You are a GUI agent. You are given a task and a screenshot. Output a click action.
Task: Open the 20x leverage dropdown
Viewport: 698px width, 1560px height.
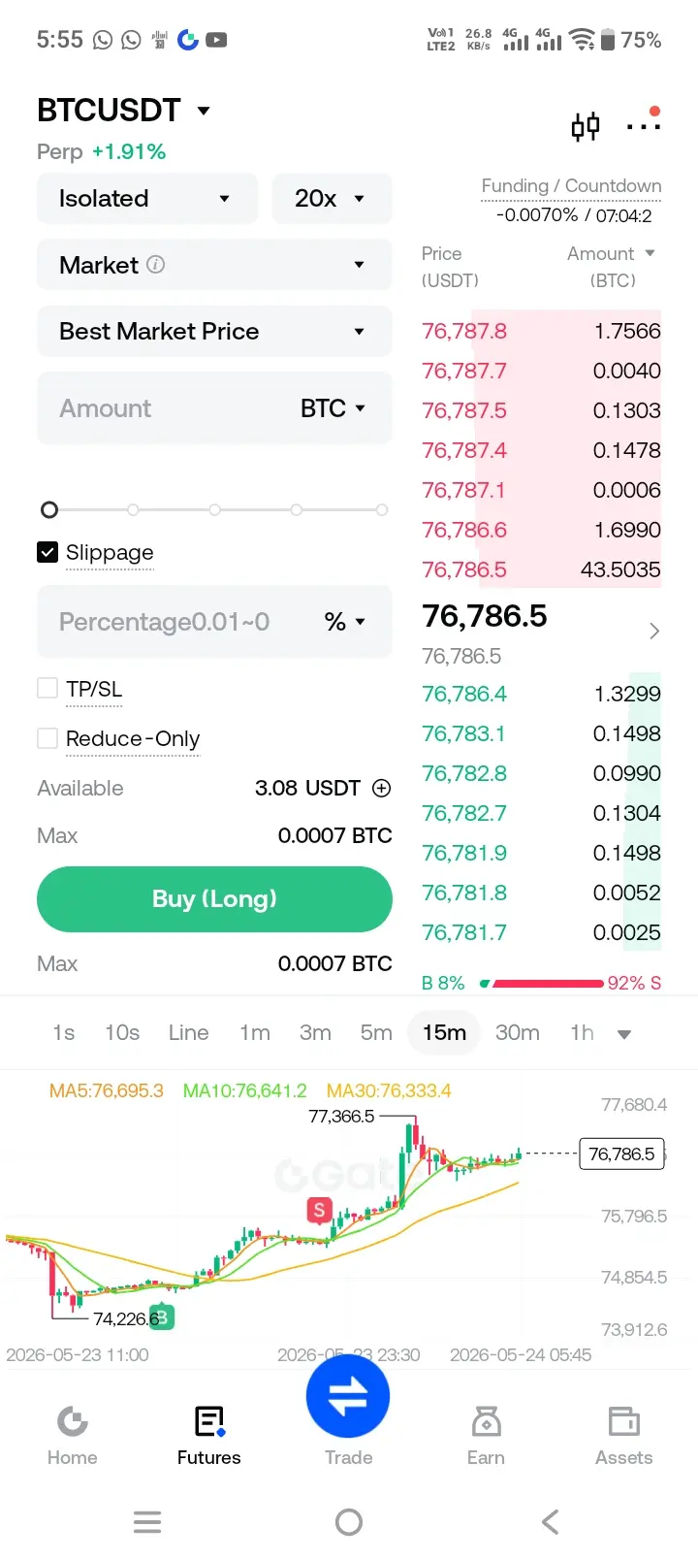pyautogui.click(x=332, y=198)
